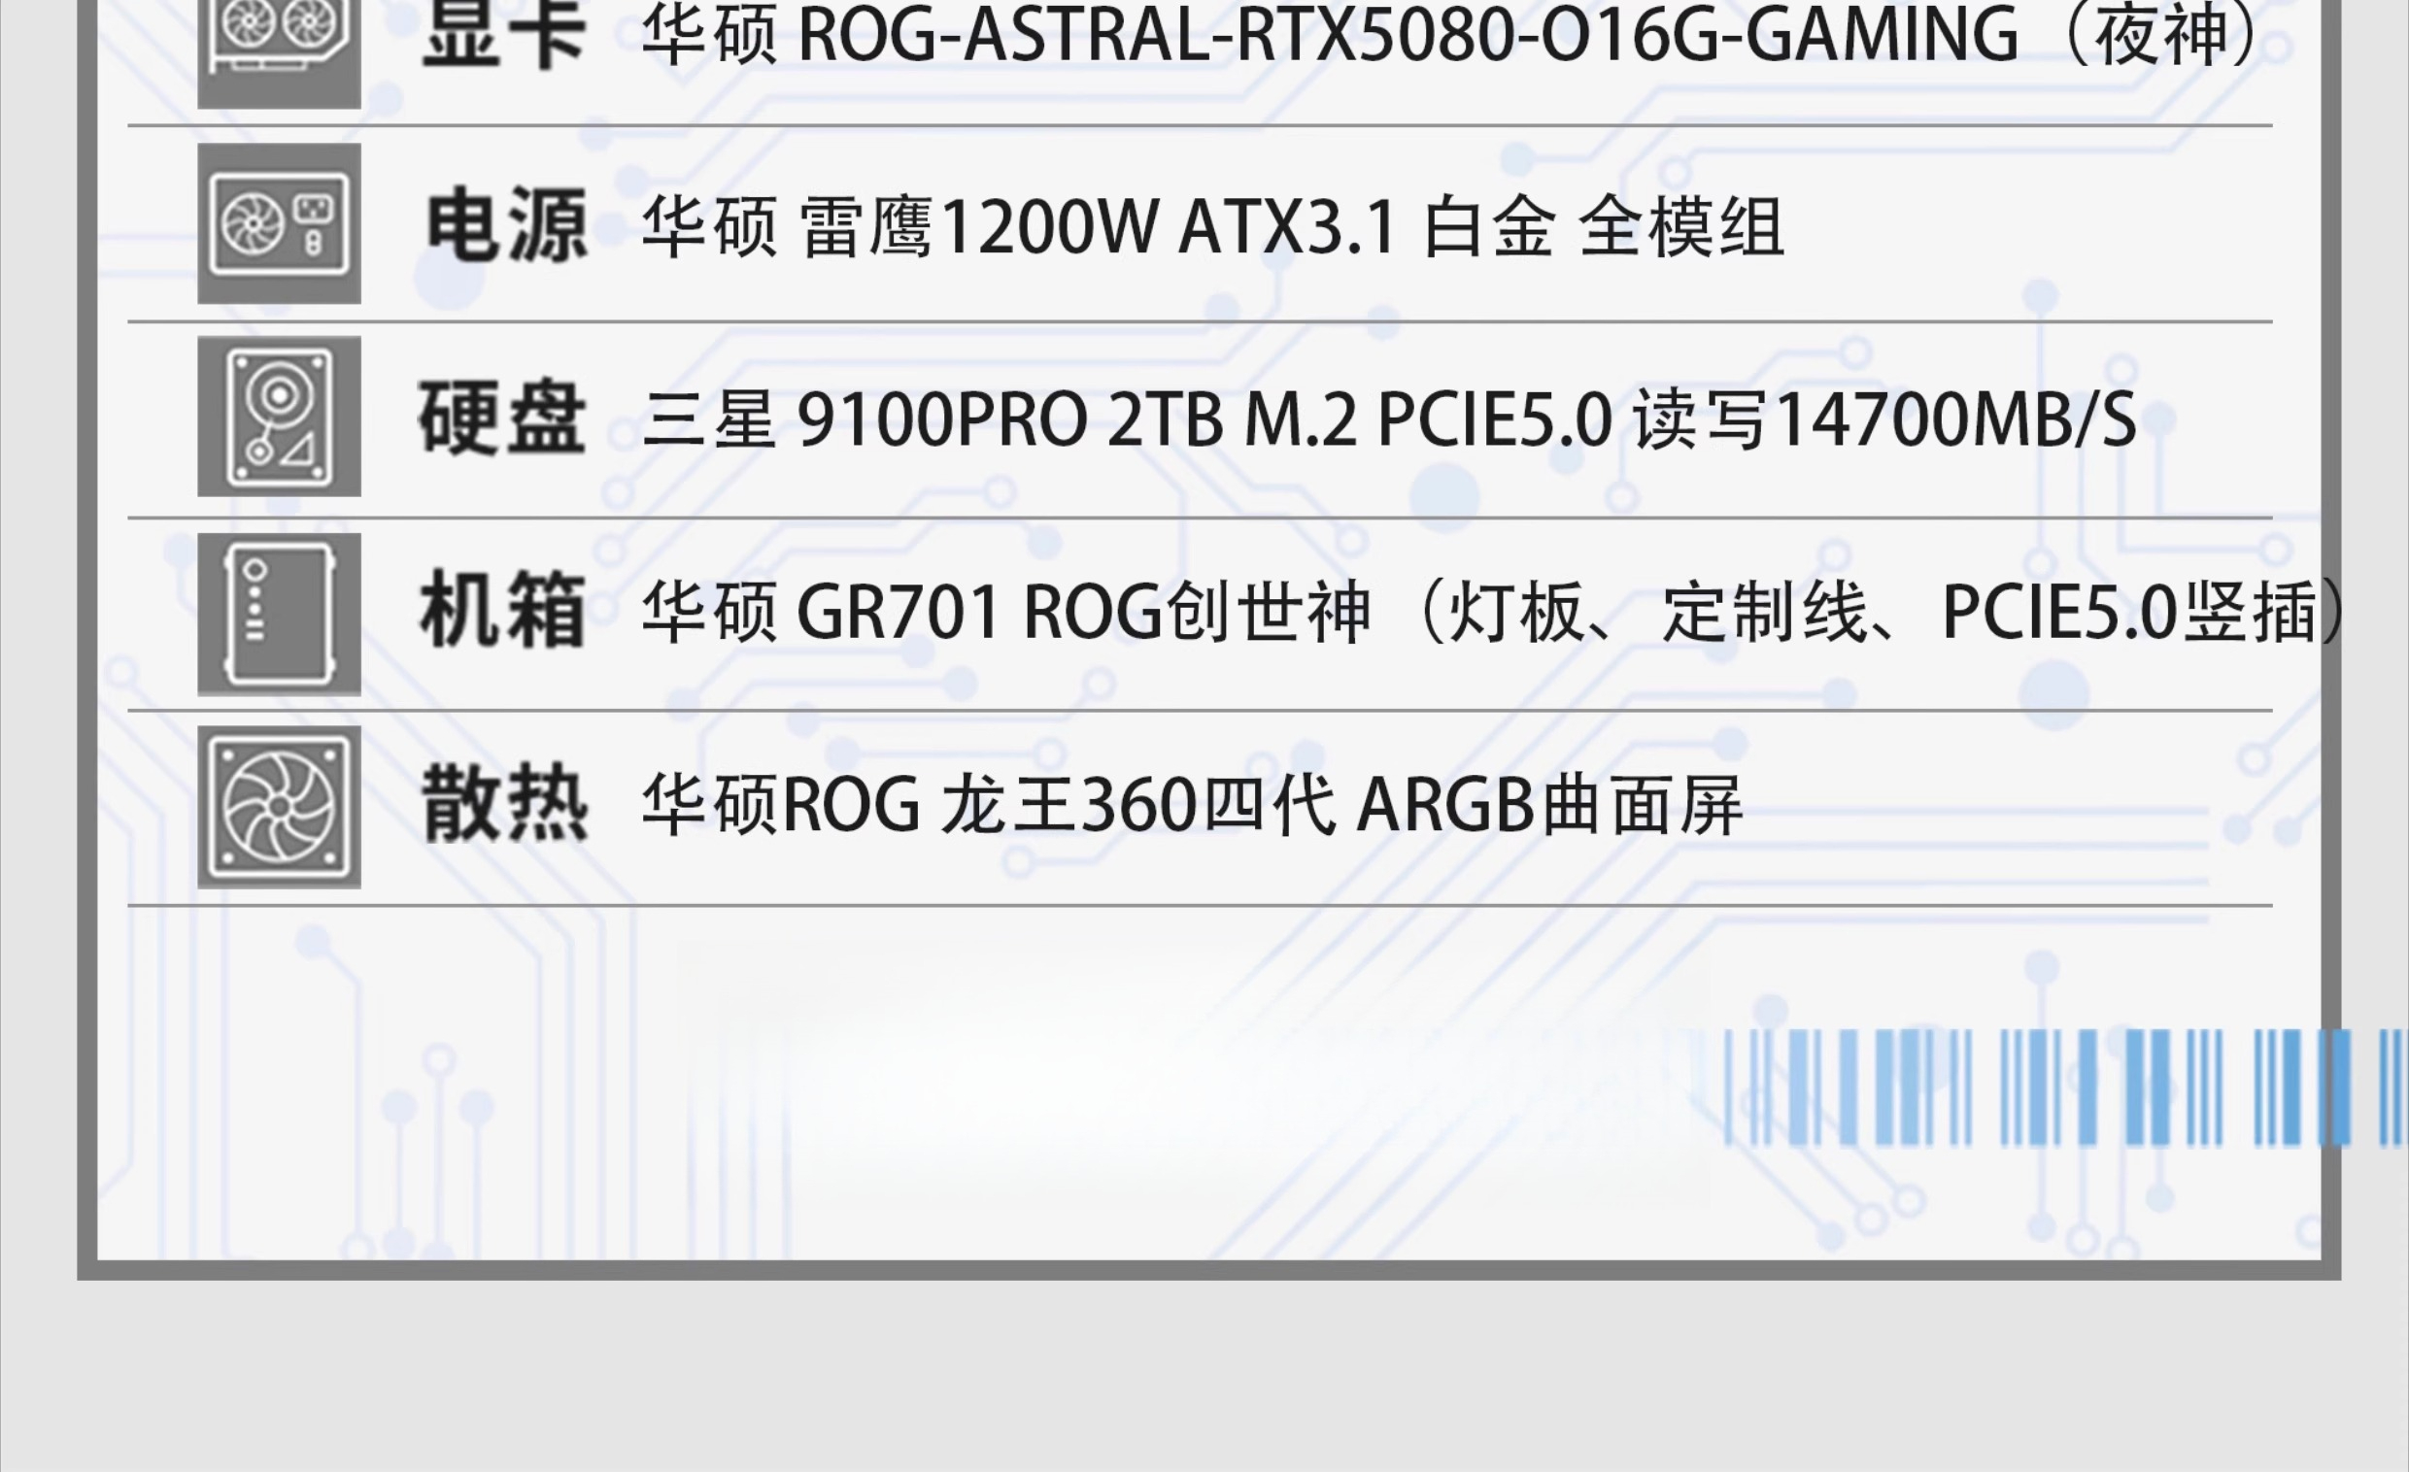
Task: Select the 显卡 category label
Action: tap(503, 35)
